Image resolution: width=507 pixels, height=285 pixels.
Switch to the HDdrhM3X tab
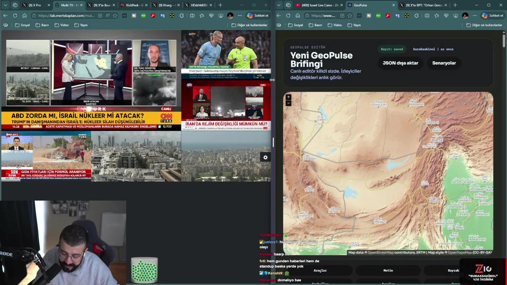(x=198, y=5)
